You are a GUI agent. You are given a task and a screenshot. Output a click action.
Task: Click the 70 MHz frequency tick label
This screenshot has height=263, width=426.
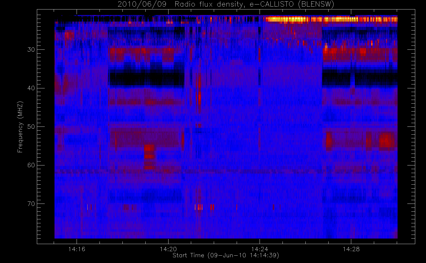[31, 204]
